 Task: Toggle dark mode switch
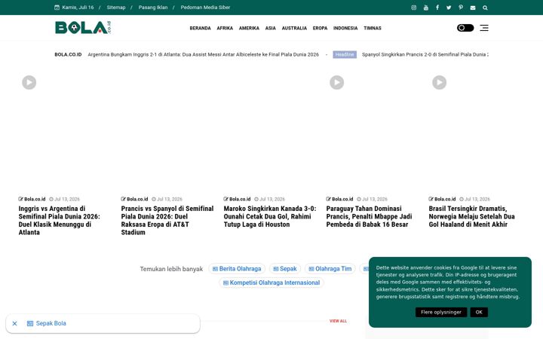point(465,28)
